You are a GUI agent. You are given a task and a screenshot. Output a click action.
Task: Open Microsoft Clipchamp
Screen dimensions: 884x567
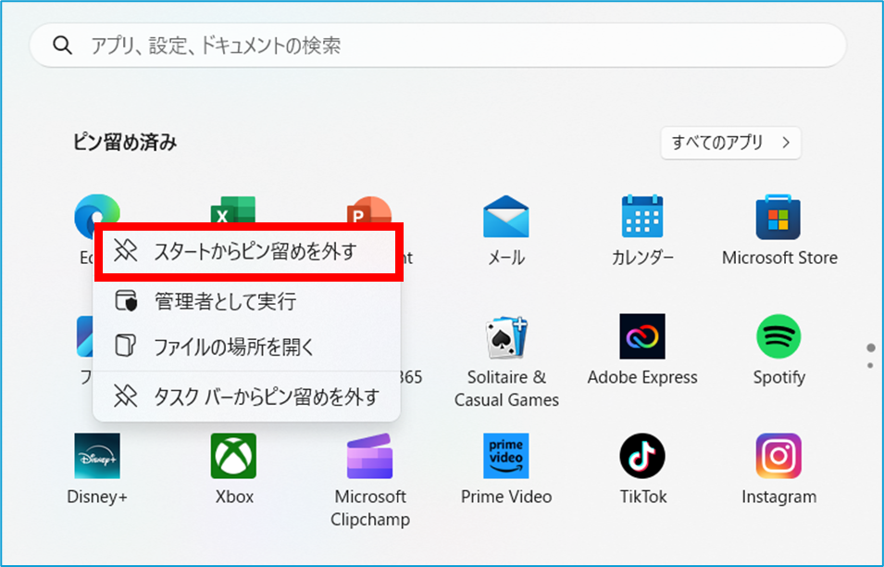369,457
